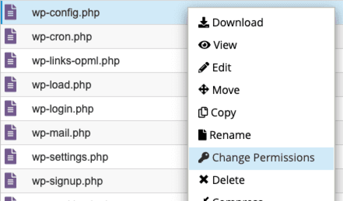Choose Change Permissions from context menu
This screenshot has height=201, width=343.
coord(261,159)
